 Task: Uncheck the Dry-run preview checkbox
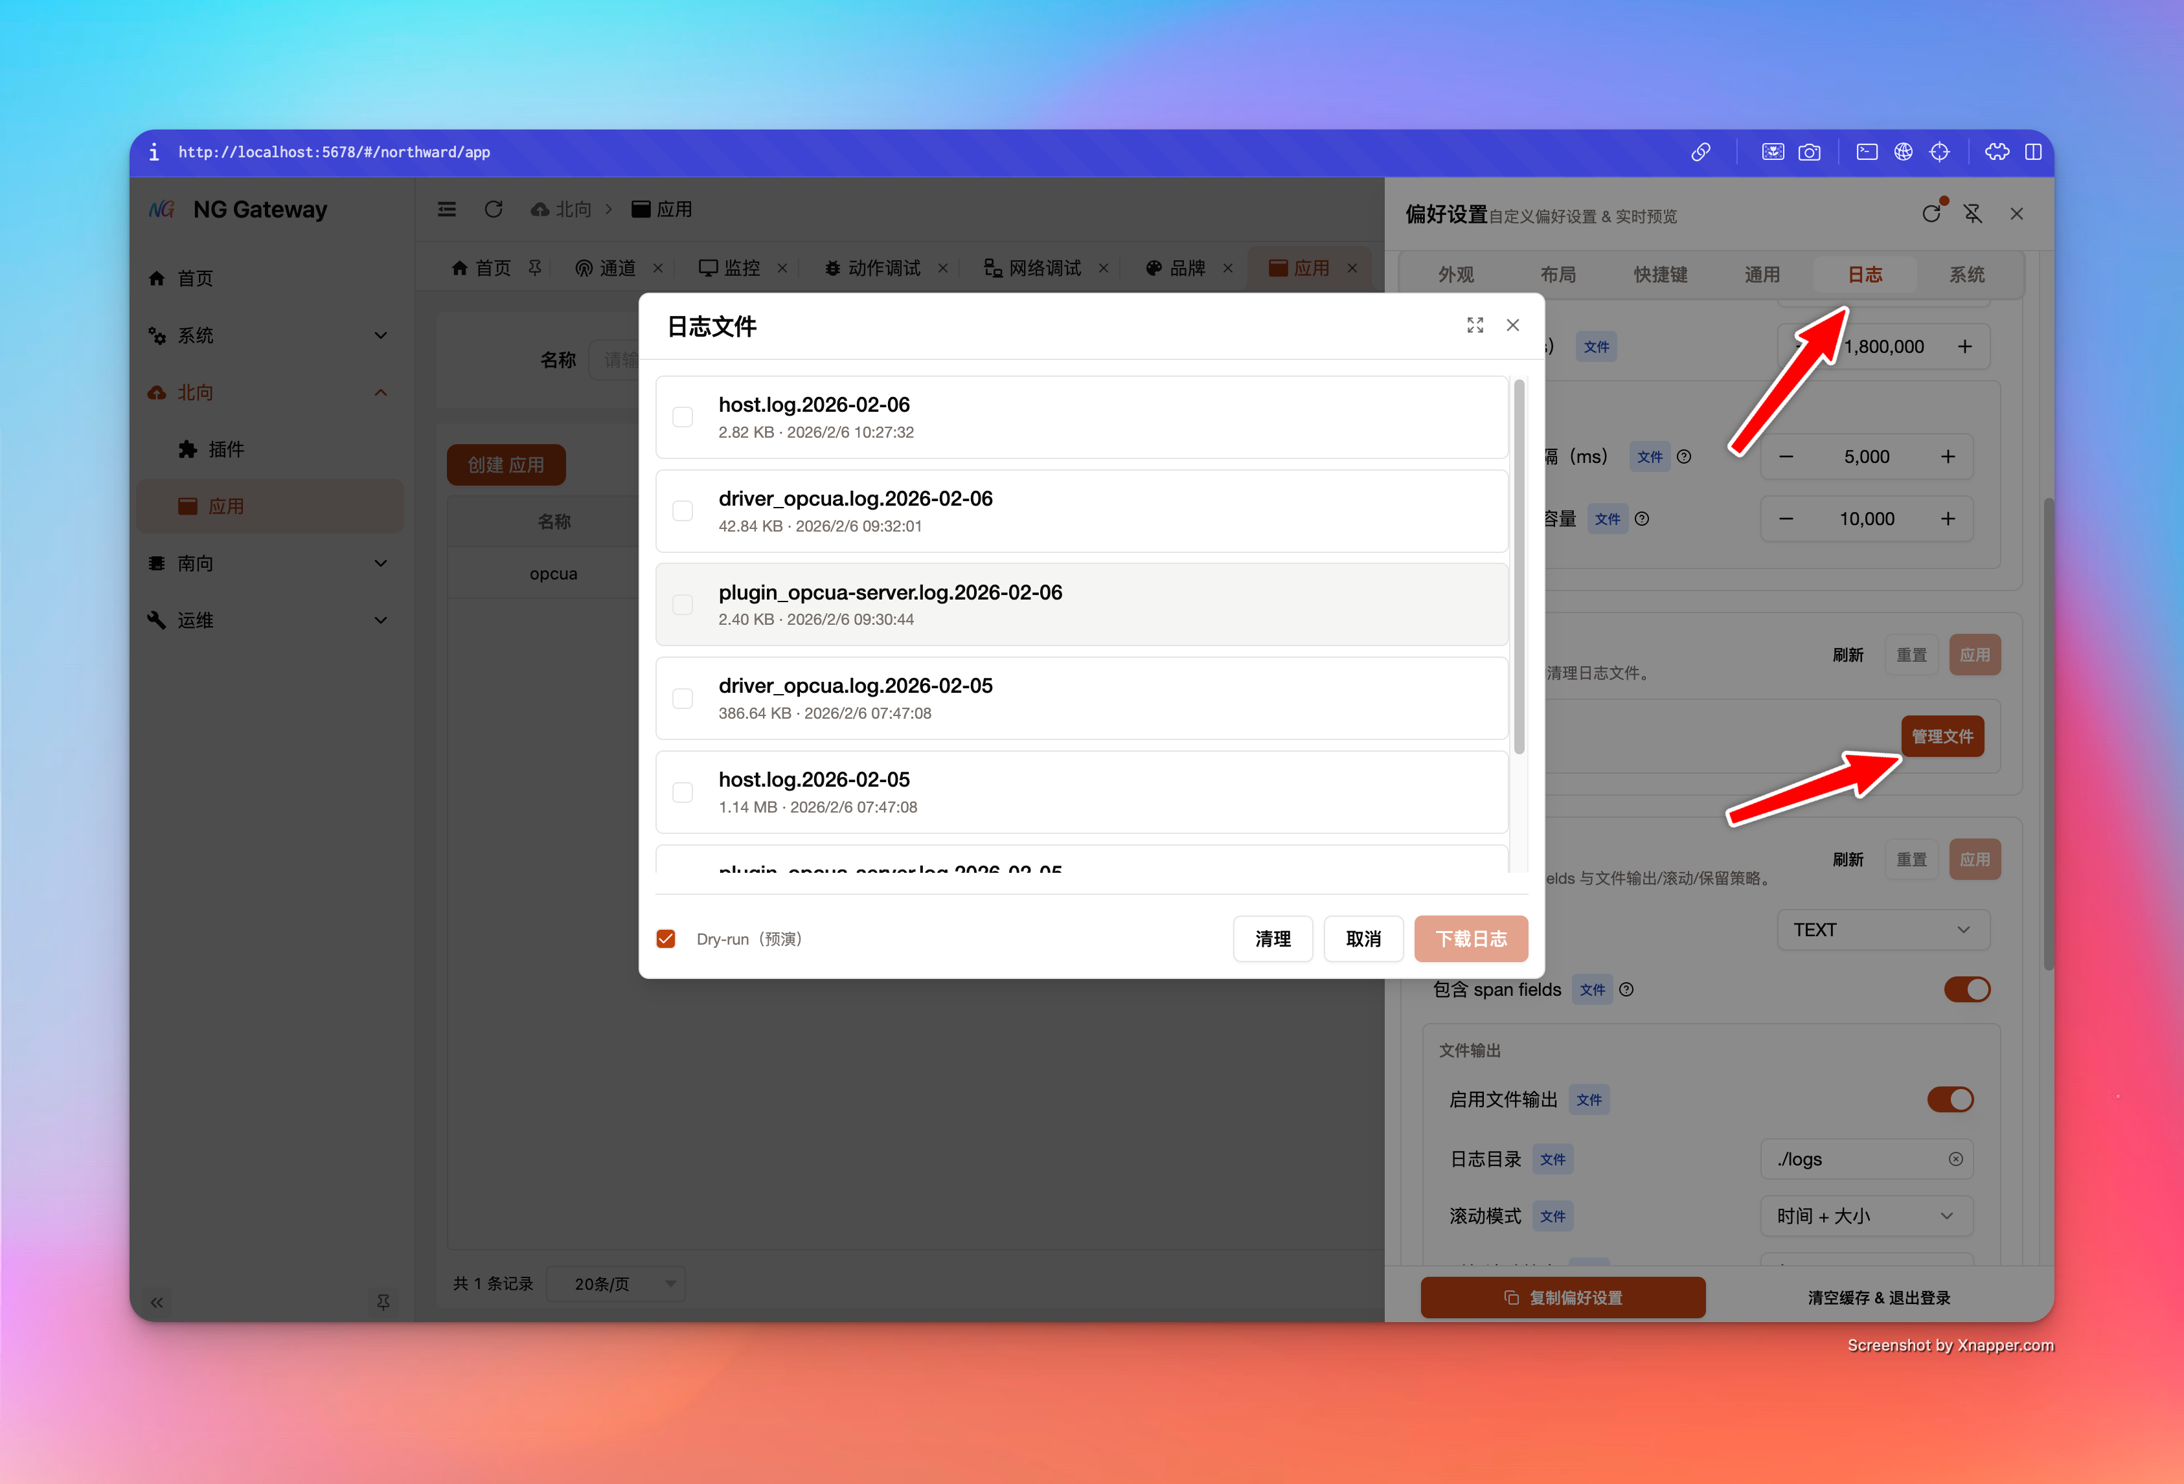tap(665, 939)
